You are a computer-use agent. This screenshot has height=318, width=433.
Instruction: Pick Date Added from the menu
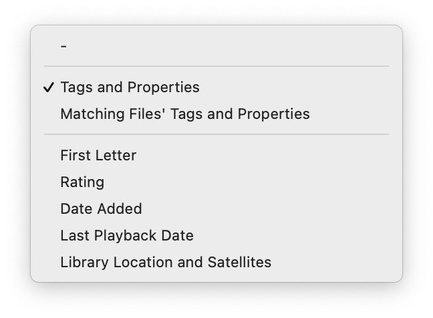click(x=101, y=209)
